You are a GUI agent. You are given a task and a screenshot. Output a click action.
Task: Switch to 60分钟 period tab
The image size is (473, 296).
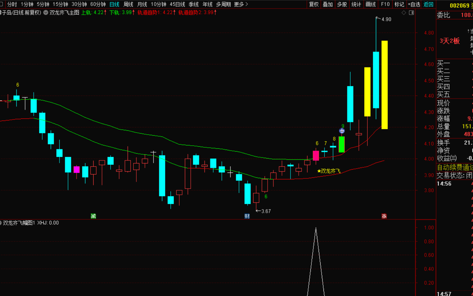click(x=98, y=4)
